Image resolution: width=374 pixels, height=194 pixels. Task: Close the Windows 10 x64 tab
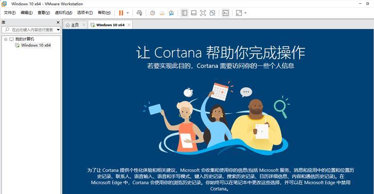click(x=129, y=25)
